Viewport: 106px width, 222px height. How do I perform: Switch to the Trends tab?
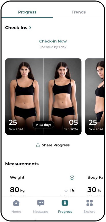79,12
